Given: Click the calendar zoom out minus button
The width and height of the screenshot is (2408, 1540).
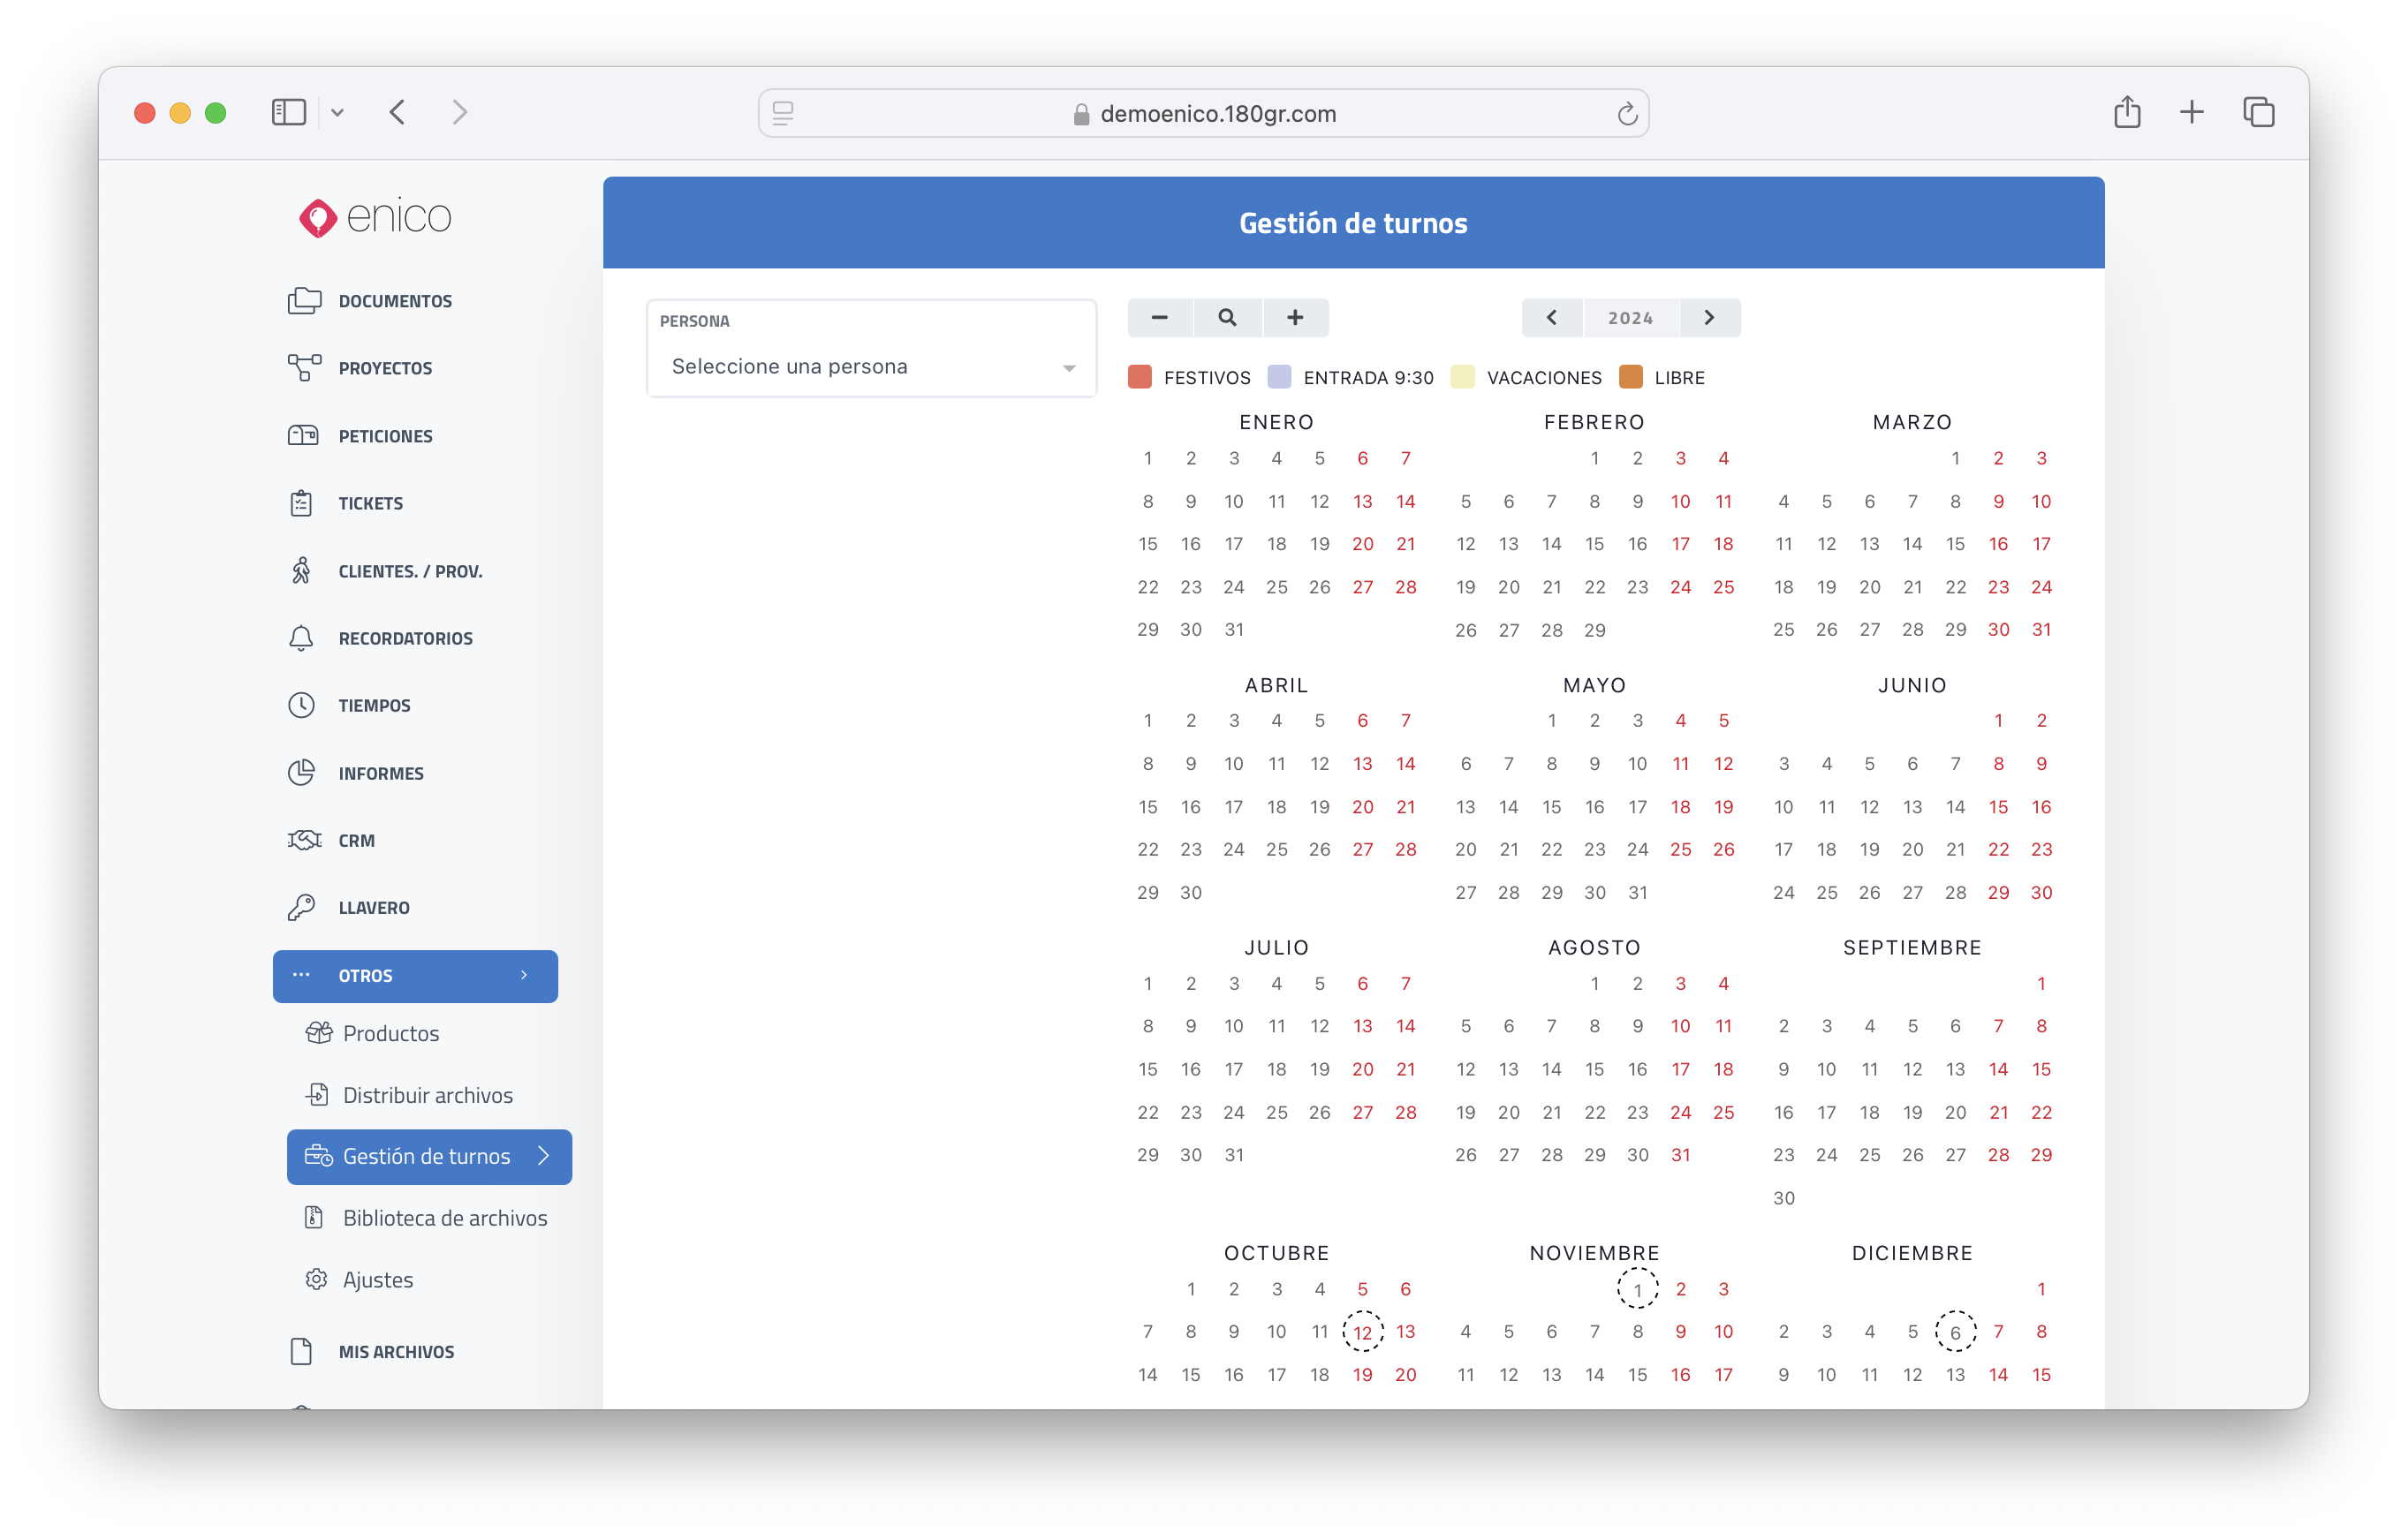Looking at the screenshot, I should point(1160,317).
